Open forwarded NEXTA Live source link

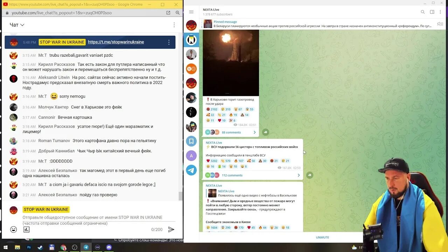226,191
